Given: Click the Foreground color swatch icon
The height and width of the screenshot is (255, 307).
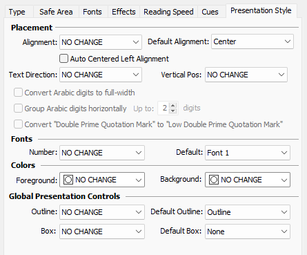Looking at the screenshot, I should coord(68,180).
